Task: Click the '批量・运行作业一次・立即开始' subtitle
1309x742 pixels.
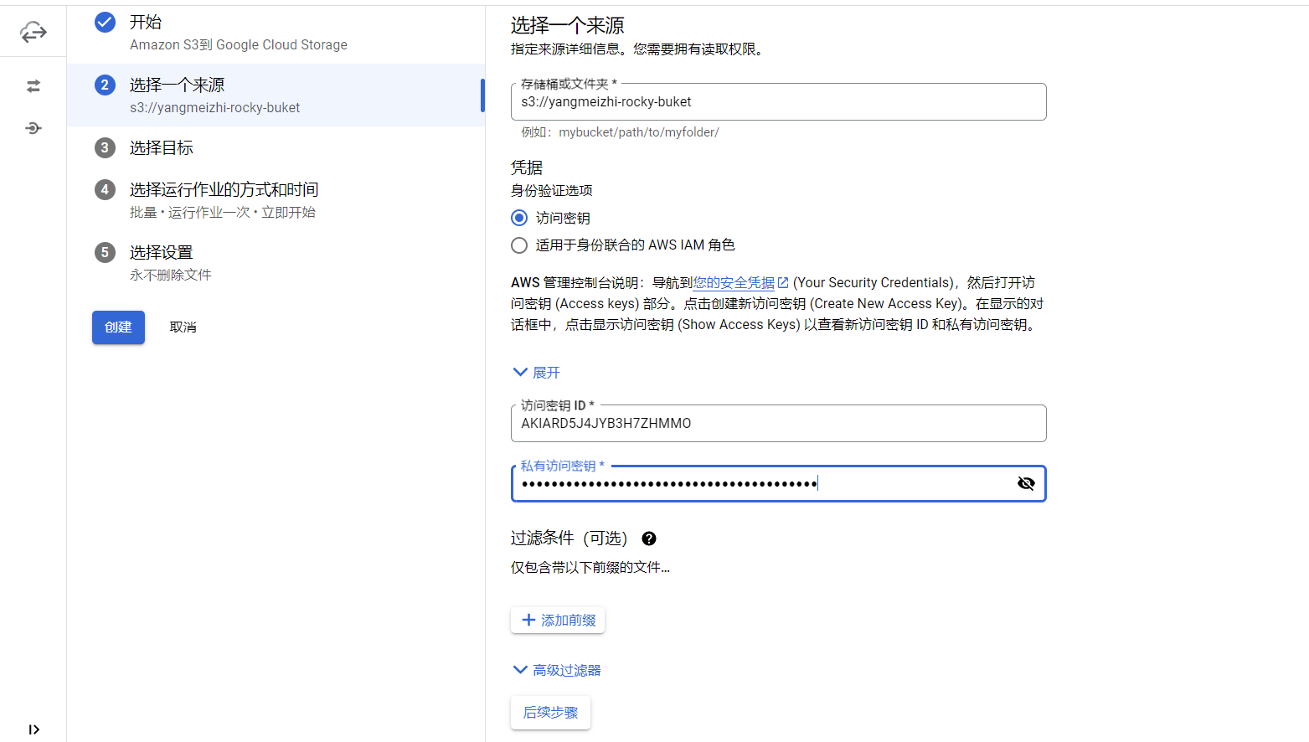Action: click(223, 212)
